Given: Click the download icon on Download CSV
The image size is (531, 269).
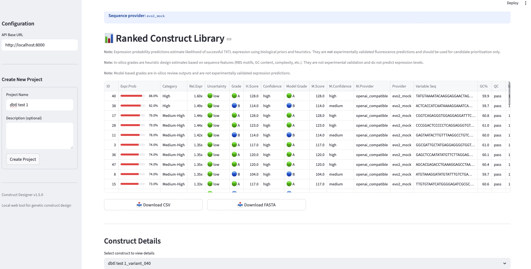Looking at the screenshot, I should click(x=139, y=205).
